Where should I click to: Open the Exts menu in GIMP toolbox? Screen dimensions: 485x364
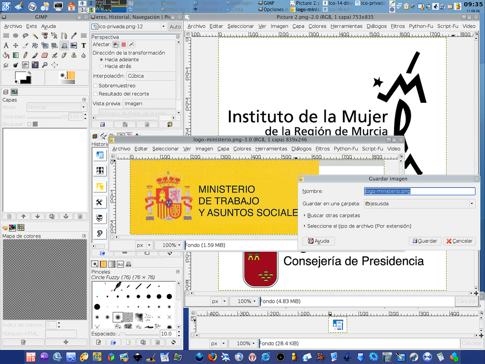(x=32, y=27)
